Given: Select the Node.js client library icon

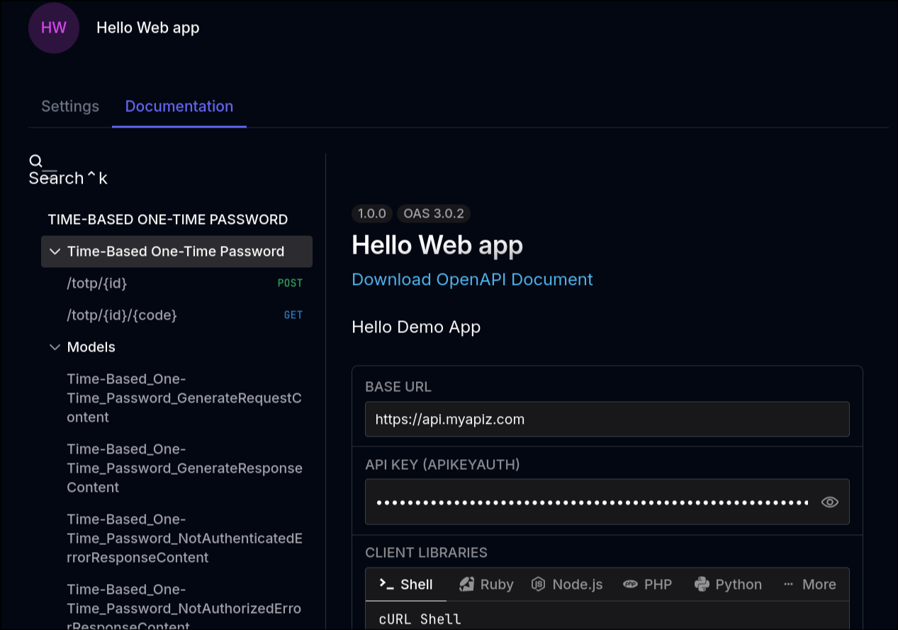Looking at the screenshot, I should pyautogui.click(x=538, y=584).
